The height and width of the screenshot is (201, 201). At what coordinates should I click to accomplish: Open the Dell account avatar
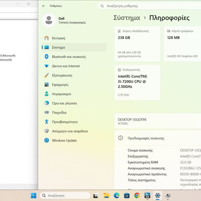[x=49, y=20]
